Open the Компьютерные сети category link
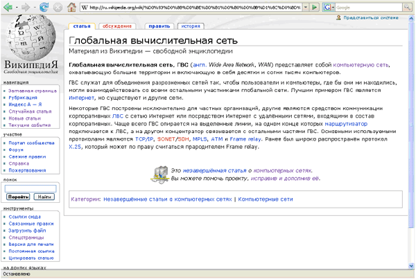This screenshot has width=416, height=279. coord(266,199)
